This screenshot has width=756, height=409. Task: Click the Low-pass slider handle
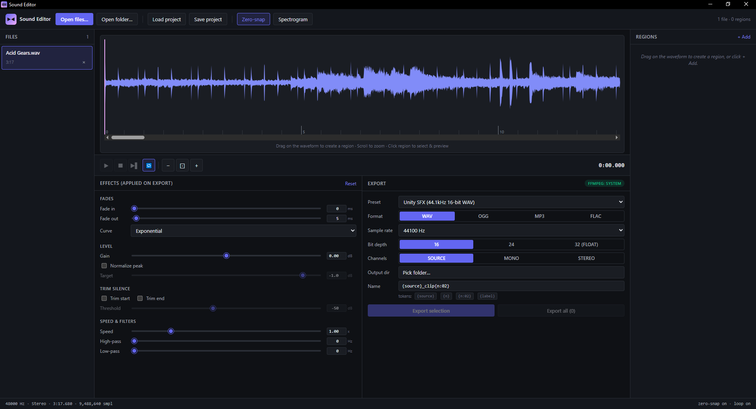coord(134,351)
